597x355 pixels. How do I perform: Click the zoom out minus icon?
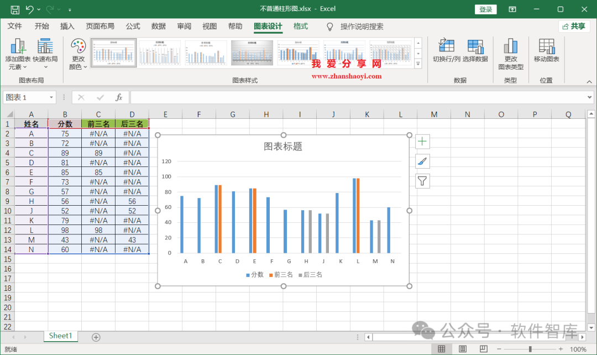tap(499, 349)
